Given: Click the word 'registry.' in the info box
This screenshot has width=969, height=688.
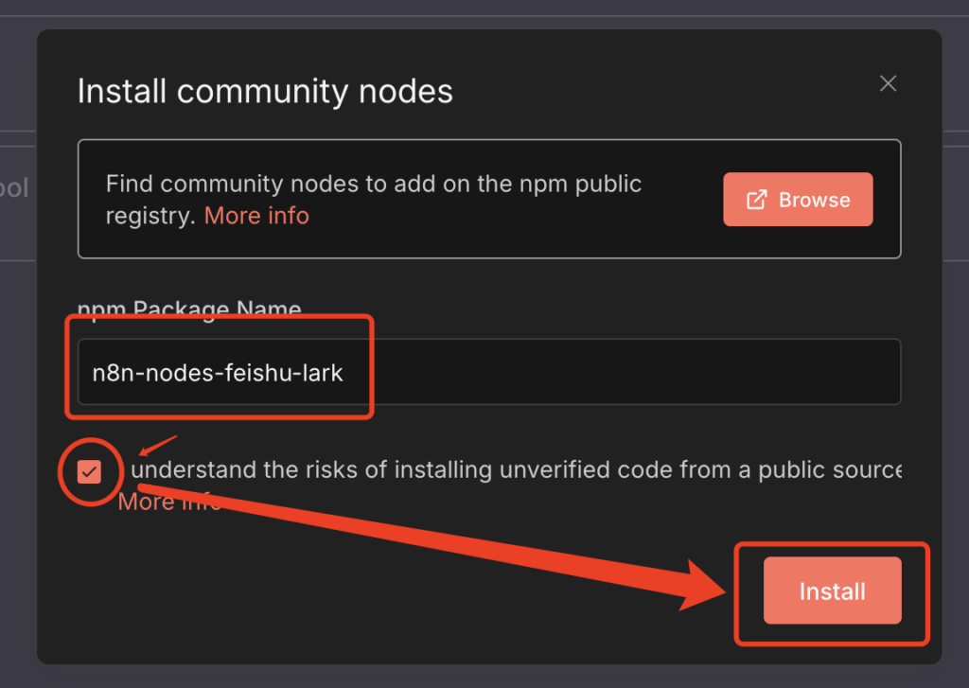Looking at the screenshot, I should [x=150, y=216].
